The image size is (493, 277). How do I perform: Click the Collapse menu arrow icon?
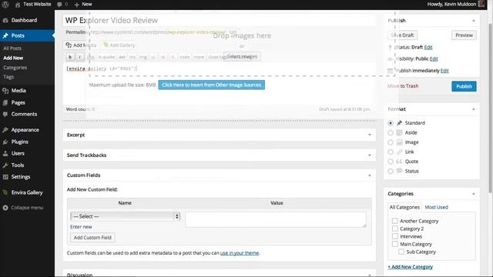coord(5,208)
